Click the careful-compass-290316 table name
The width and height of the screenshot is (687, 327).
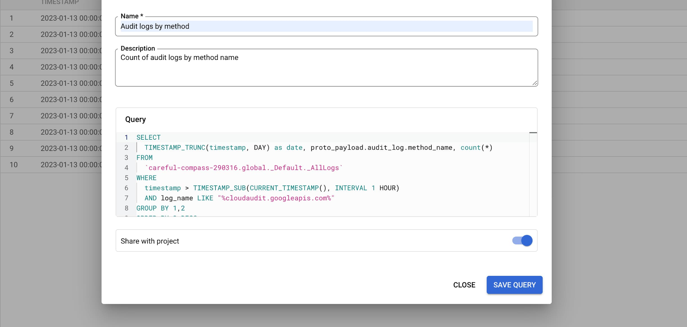[244, 168]
